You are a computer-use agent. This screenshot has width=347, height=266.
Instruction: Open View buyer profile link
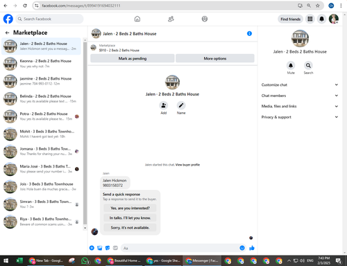187,165
